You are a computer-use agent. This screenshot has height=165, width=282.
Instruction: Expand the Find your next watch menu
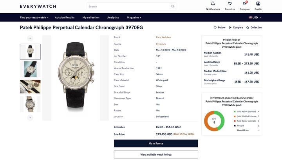(34, 18)
